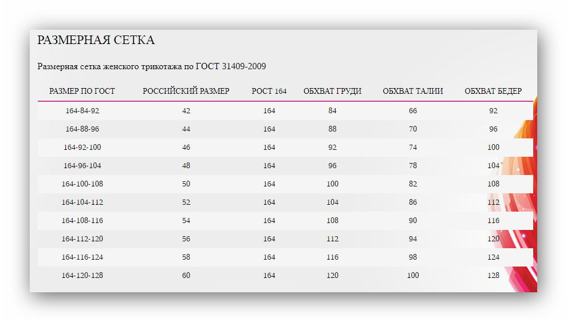567x322 pixels.
Task: Click Russian size 46 cell
Action: tap(186, 148)
